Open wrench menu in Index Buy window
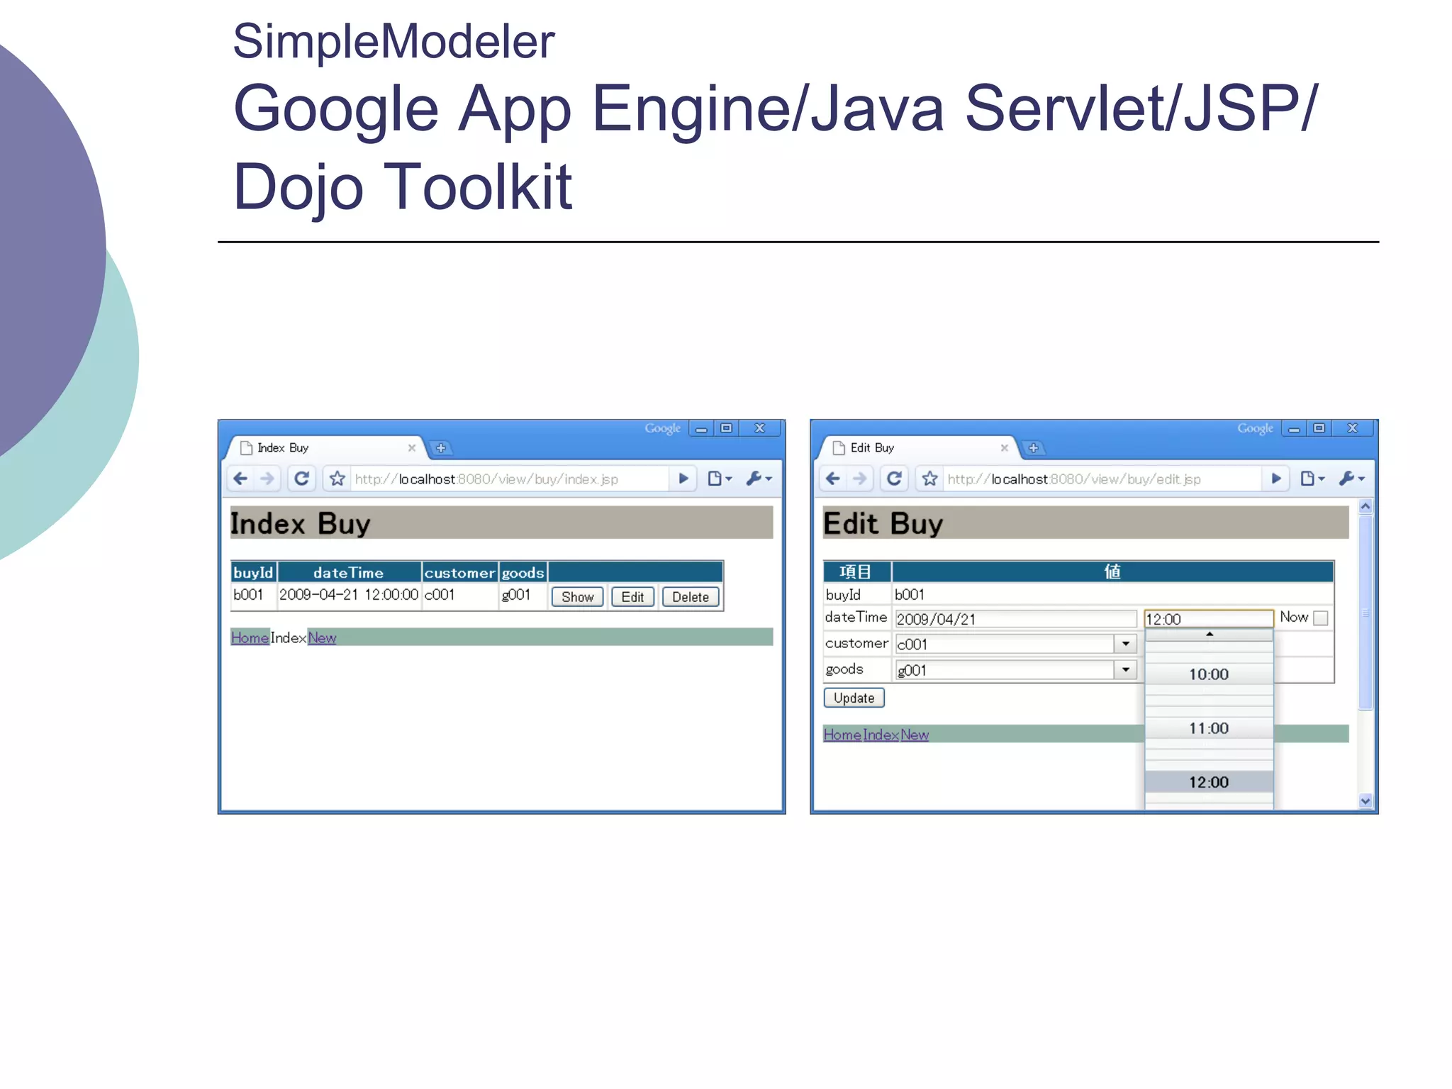The height and width of the screenshot is (1089, 1452). click(759, 479)
